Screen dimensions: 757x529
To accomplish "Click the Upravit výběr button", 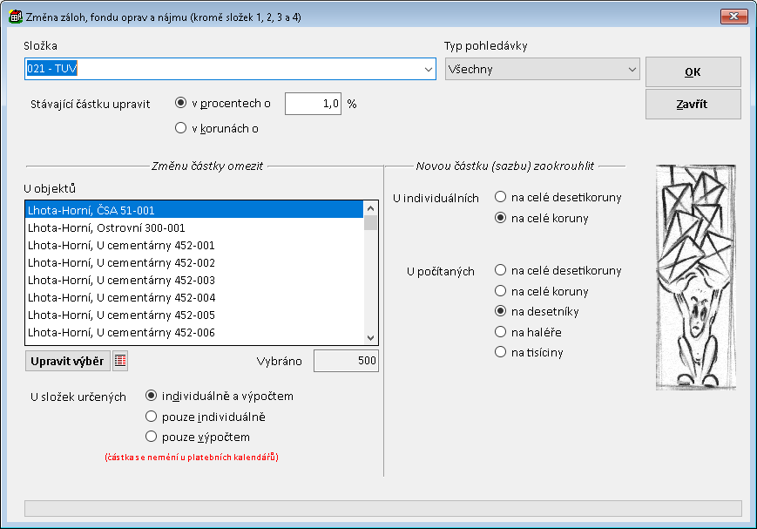I will point(68,361).
